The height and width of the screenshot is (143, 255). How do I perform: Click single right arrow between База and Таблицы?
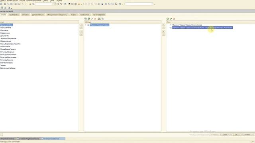point(81,25)
